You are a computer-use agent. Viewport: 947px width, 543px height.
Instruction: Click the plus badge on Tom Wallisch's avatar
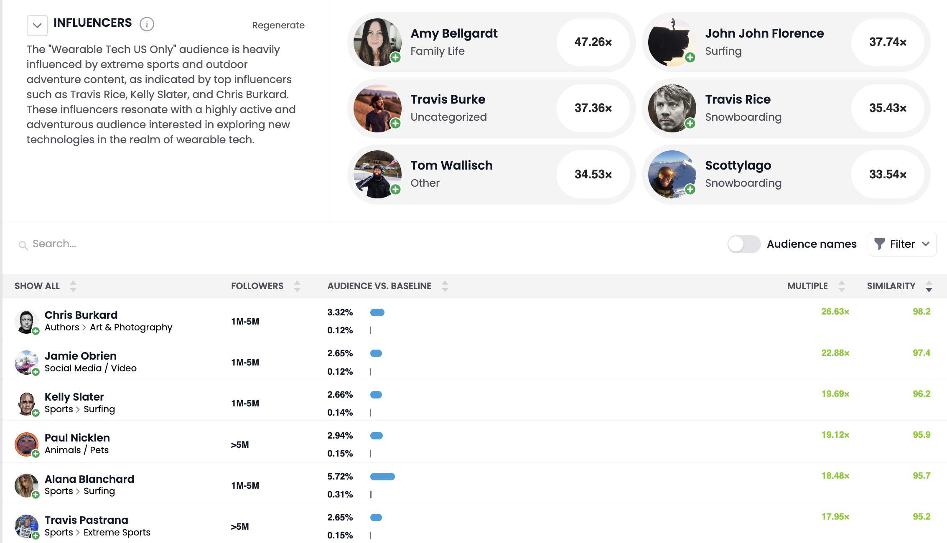(395, 190)
